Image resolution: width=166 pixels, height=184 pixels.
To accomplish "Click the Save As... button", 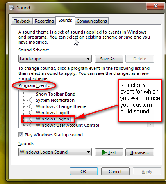I will [109, 59].
